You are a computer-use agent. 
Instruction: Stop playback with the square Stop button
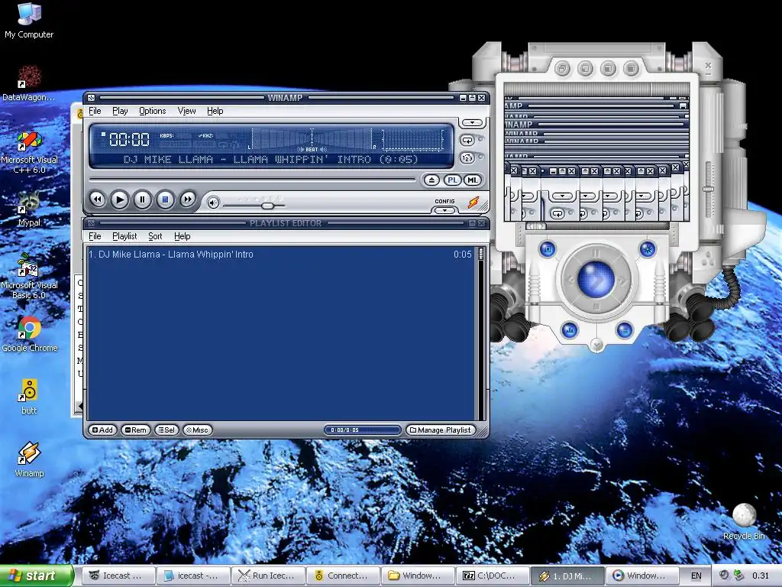[x=165, y=199]
